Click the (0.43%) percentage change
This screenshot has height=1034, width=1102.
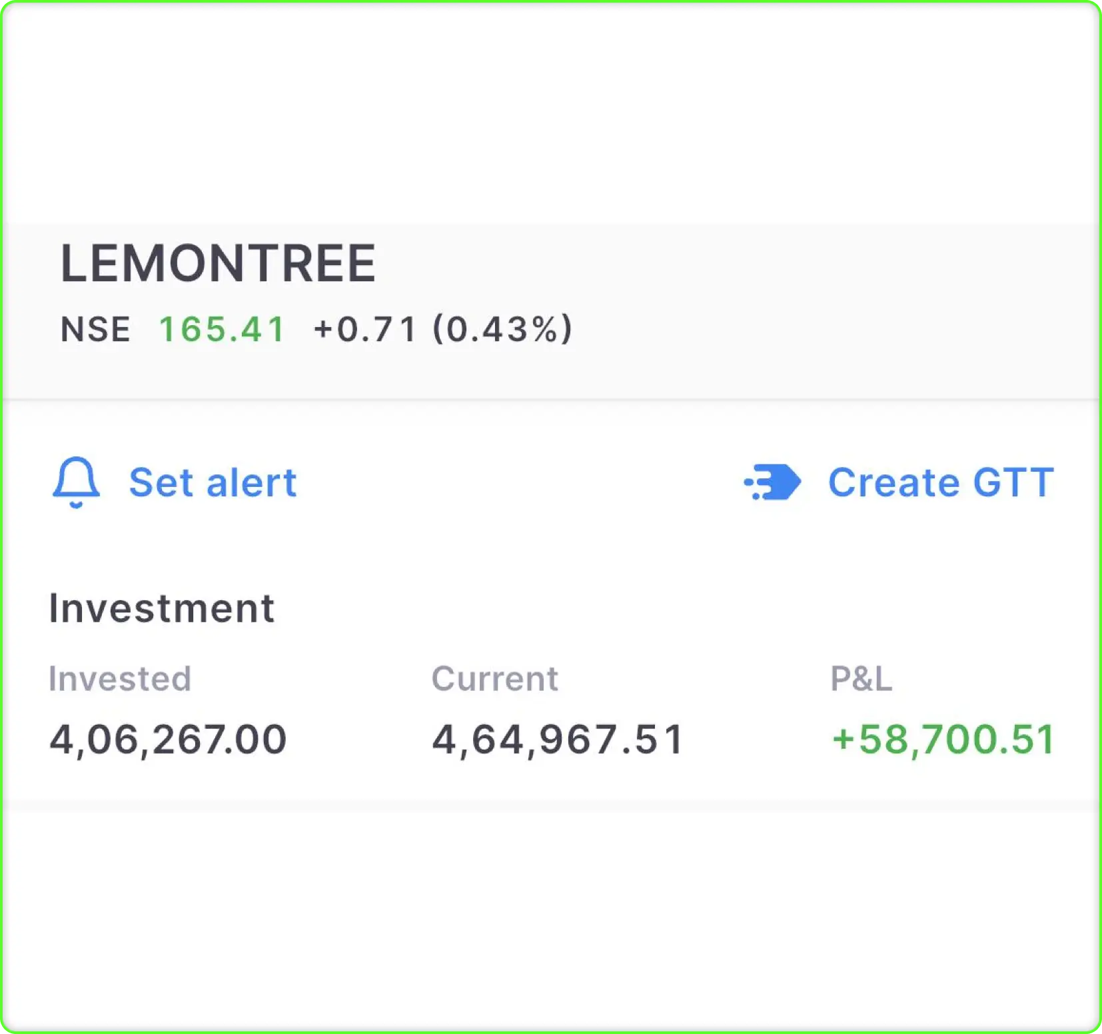tap(502, 329)
